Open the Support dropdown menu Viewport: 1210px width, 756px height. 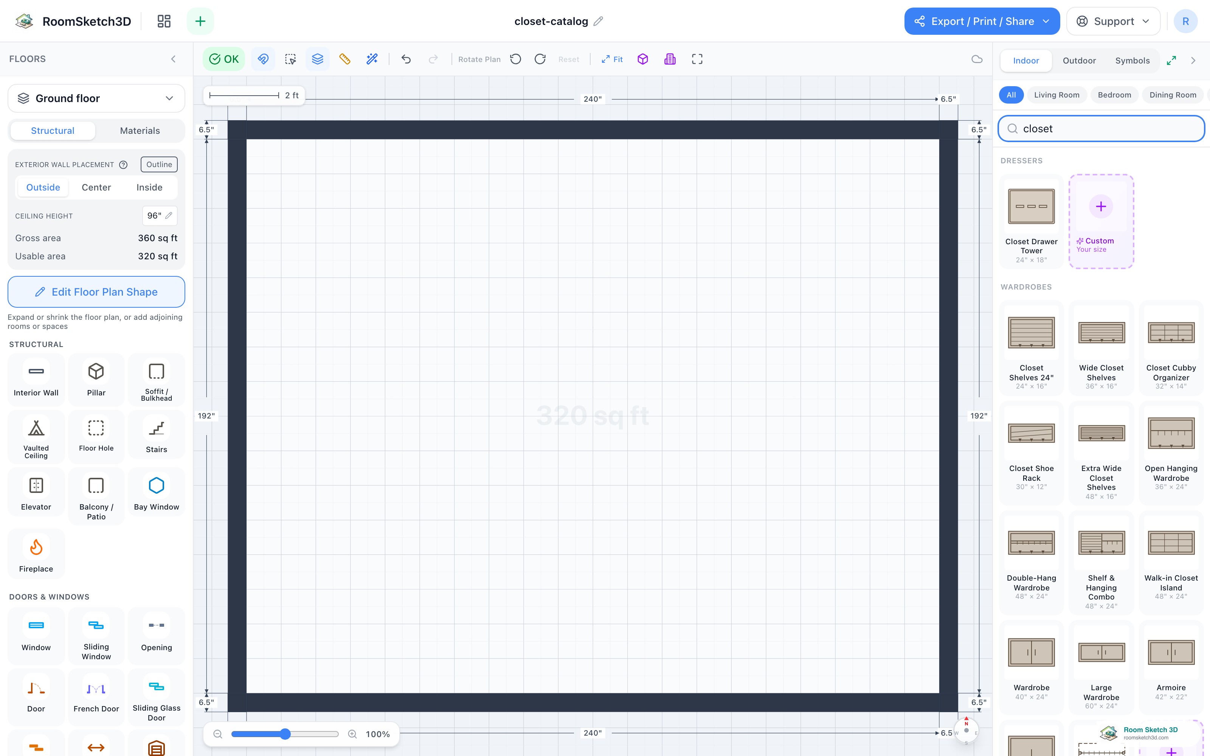point(1113,21)
